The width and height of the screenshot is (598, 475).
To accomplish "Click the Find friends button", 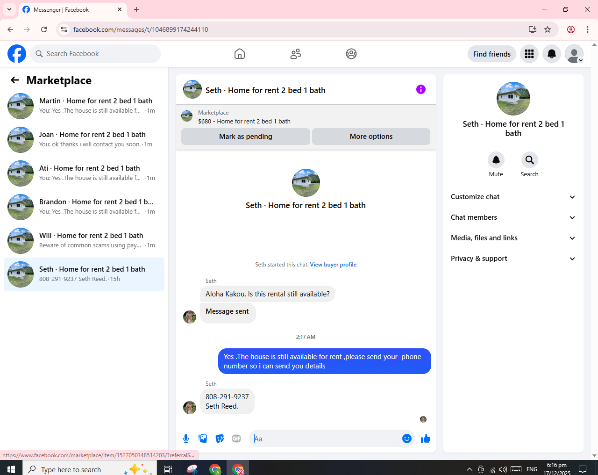I will pos(492,54).
